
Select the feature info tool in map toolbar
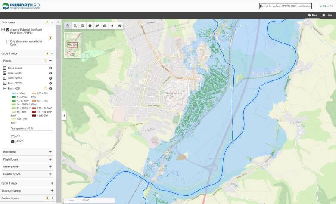point(90,26)
